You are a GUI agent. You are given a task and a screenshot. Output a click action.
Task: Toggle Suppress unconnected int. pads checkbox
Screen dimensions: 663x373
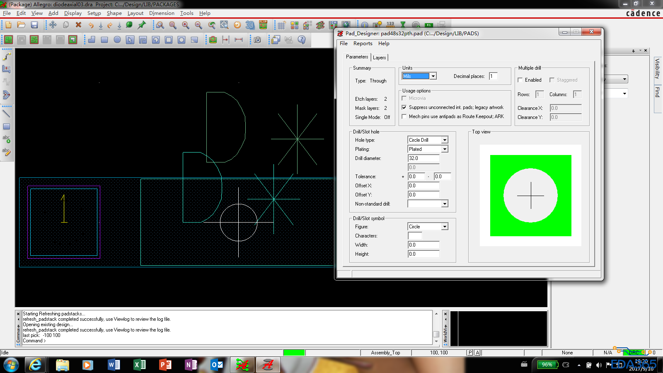click(404, 107)
